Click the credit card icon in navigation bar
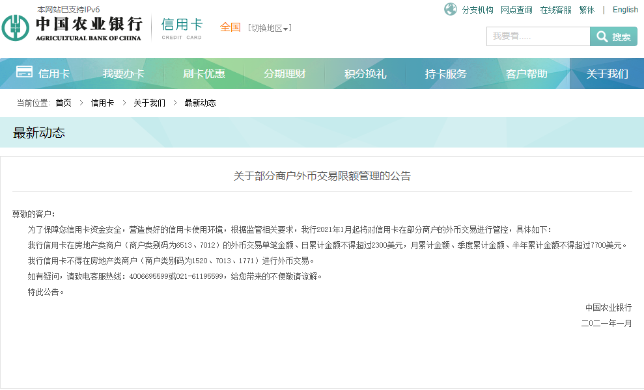The width and height of the screenshot is (644, 390). pos(24,71)
